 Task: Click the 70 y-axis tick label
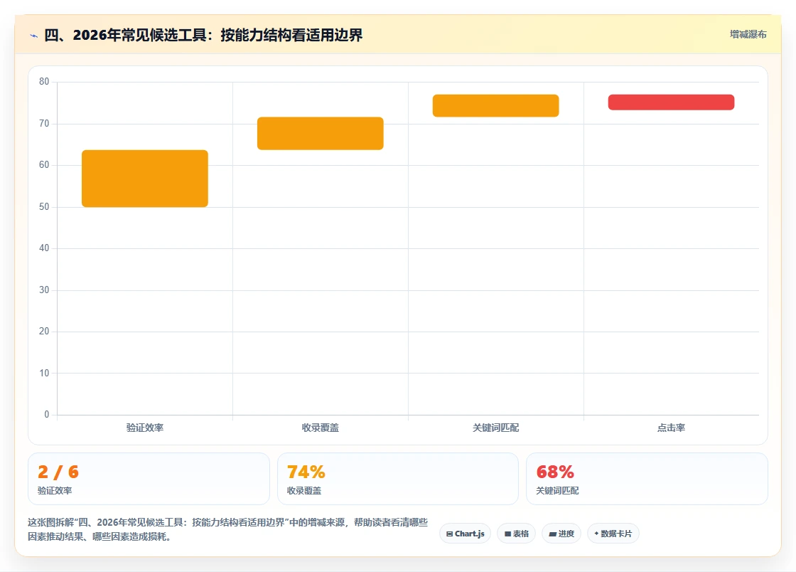[x=44, y=124]
